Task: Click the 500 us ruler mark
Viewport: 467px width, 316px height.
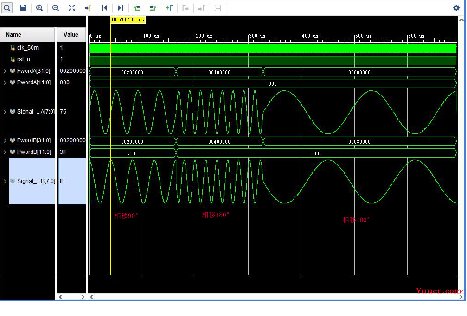Action: pyautogui.click(x=364, y=36)
